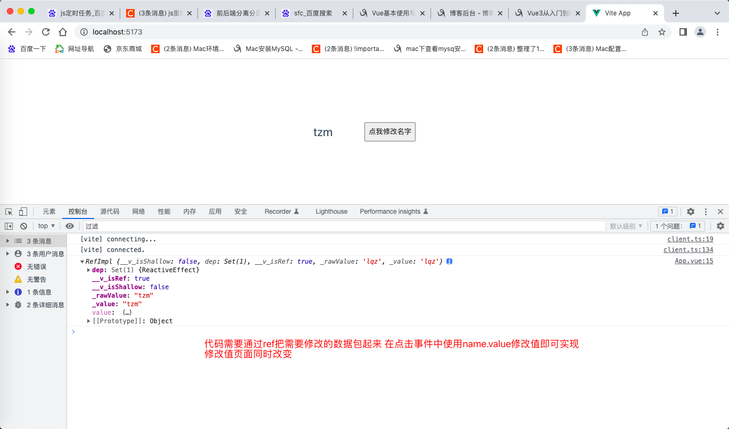The height and width of the screenshot is (429, 729).
Task: Close the DevTools panel
Action: point(720,212)
